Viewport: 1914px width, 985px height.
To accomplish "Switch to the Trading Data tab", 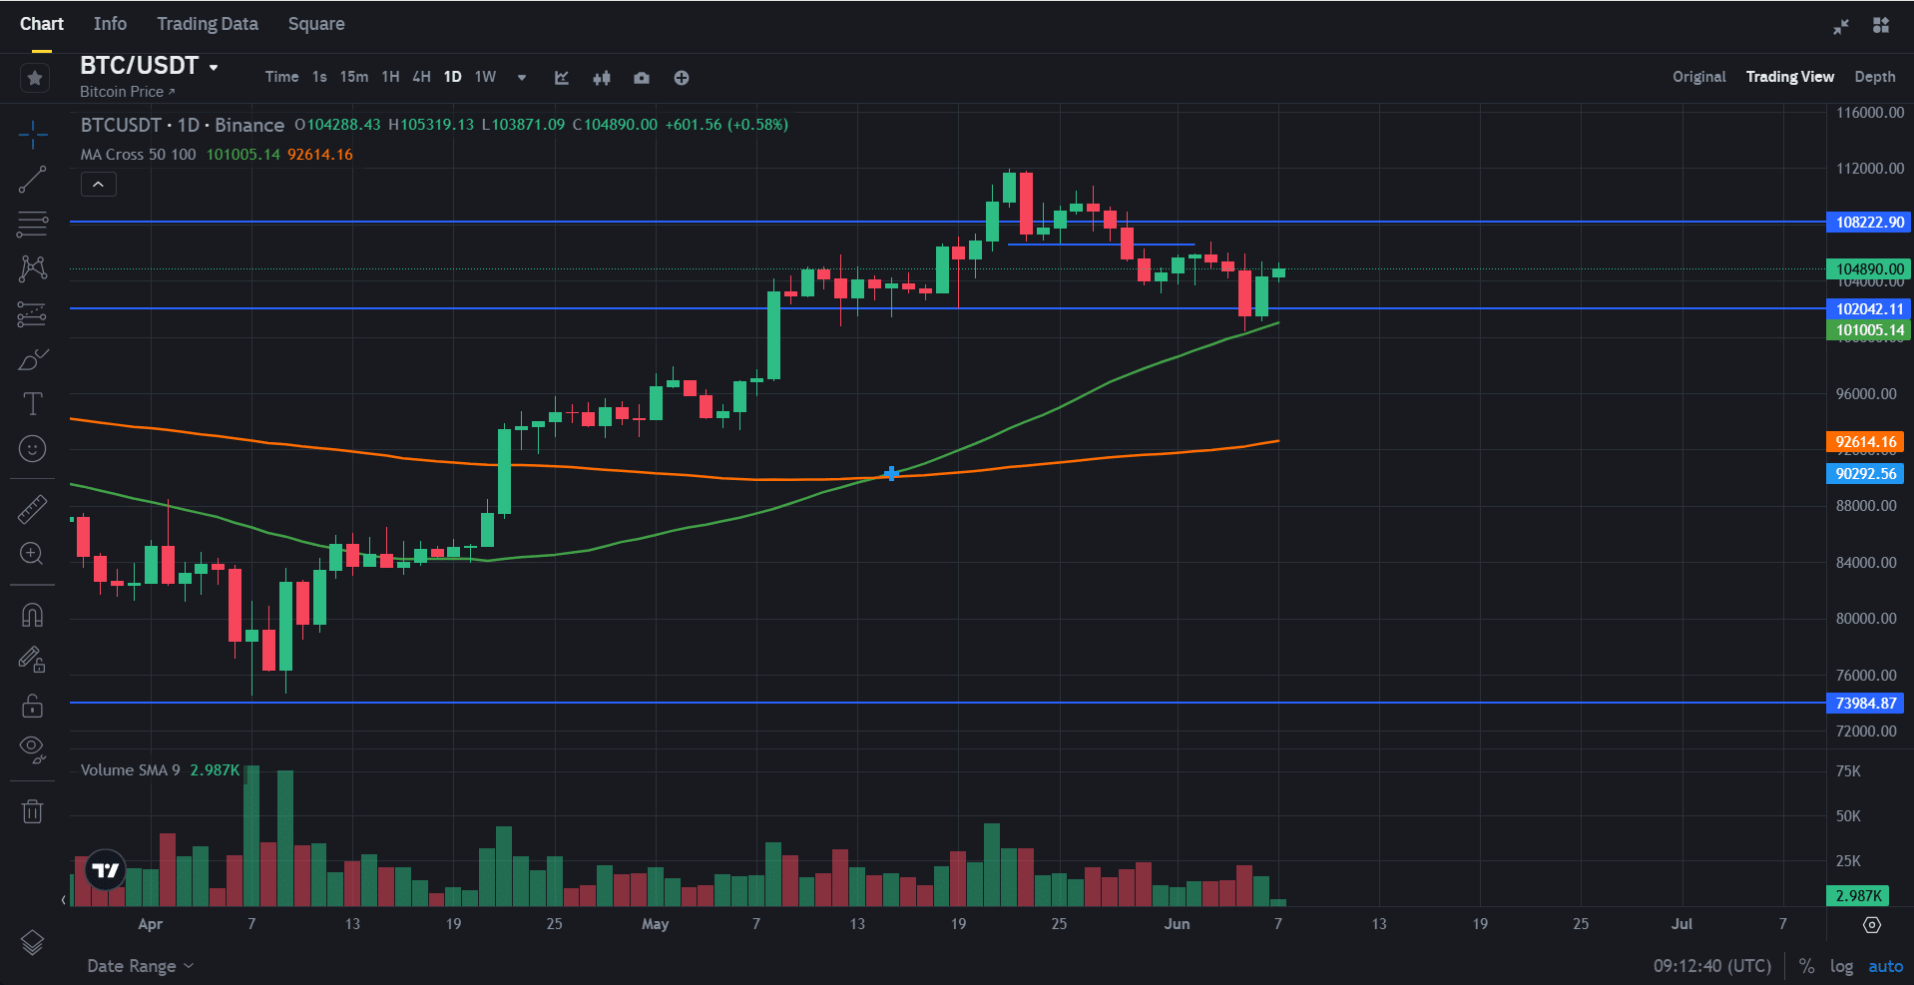I will 208,24.
